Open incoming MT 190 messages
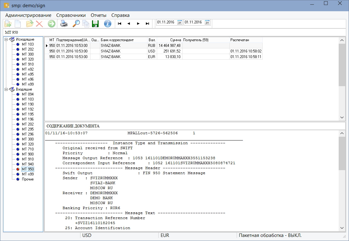349x241 pixels. click(x=28, y=104)
